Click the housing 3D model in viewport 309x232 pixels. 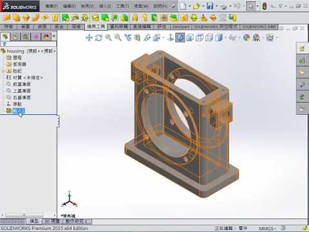point(181,124)
